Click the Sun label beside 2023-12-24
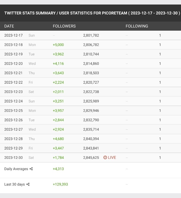 (32, 101)
